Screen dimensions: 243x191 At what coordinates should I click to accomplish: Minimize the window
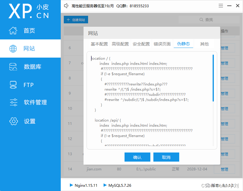[229, 6]
